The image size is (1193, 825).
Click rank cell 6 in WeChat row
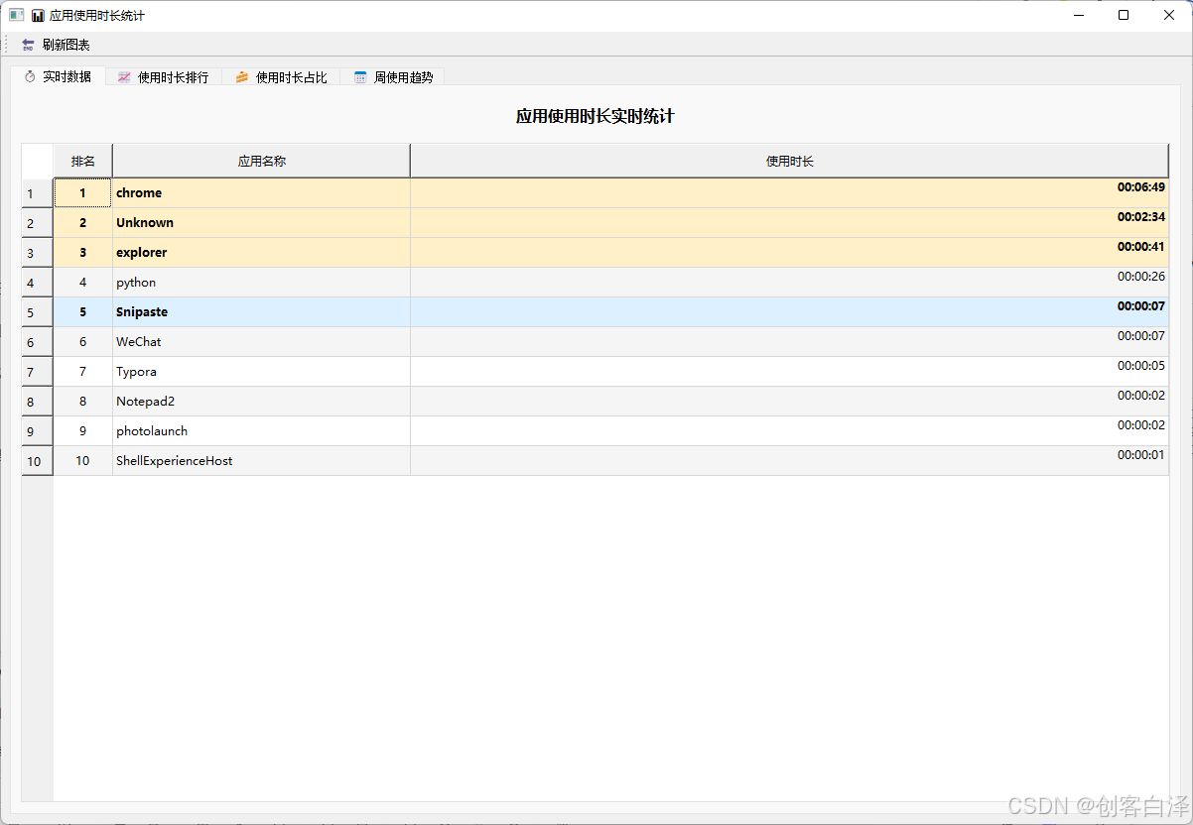pyautogui.click(x=83, y=342)
